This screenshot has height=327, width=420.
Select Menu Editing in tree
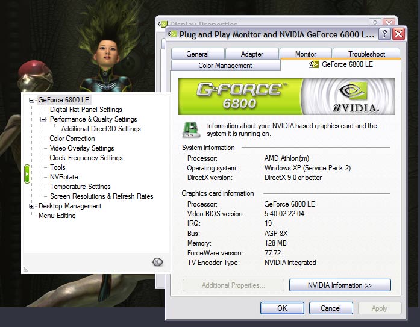[57, 216]
